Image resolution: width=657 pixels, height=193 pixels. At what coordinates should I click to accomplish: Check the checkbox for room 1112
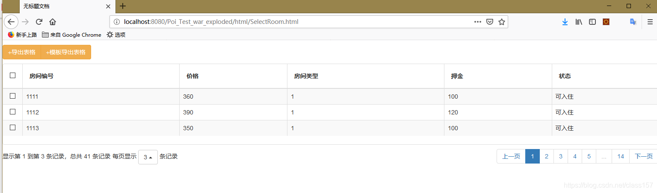pyautogui.click(x=12, y=112)
